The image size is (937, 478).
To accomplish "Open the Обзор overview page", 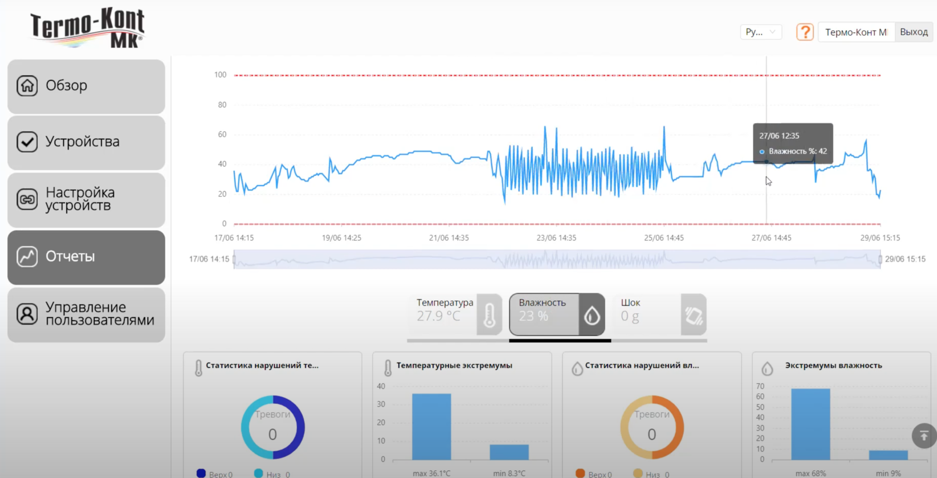I will click(x=86, y=86).
